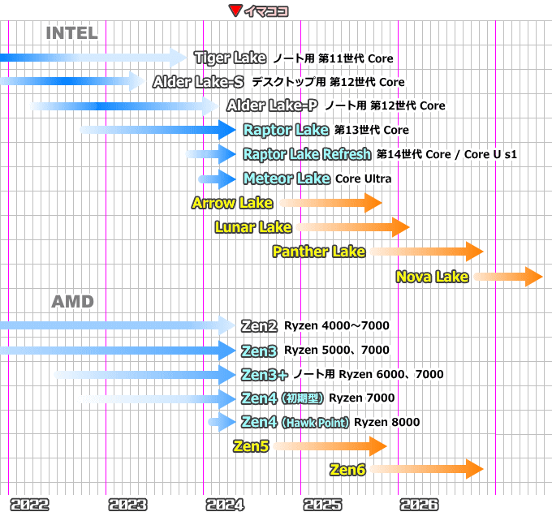Click the Meteor Lake blue arrow head

227,179
